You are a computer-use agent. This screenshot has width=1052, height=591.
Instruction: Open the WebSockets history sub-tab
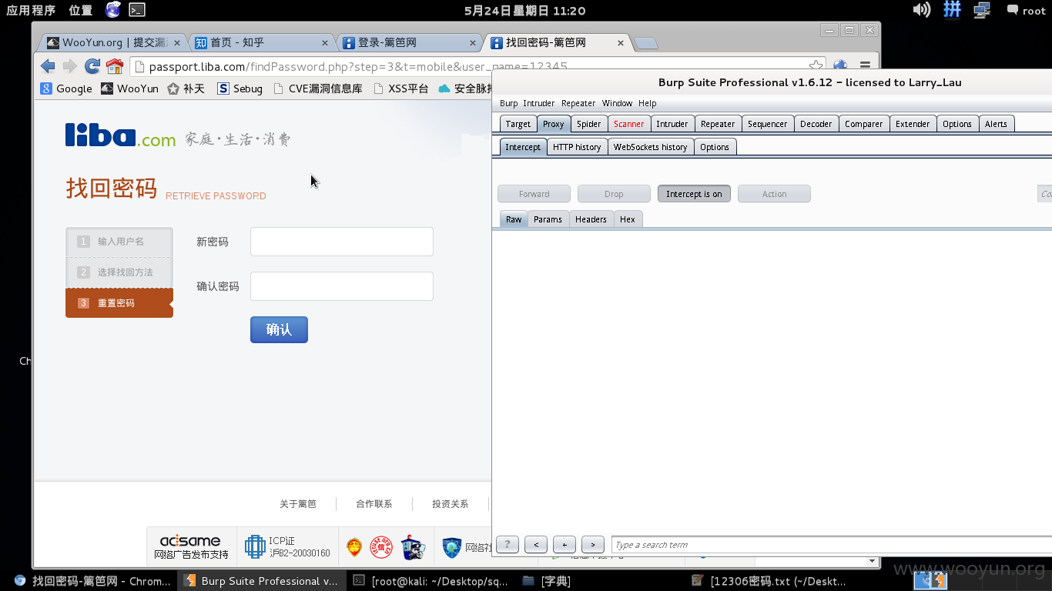[650, 147]
